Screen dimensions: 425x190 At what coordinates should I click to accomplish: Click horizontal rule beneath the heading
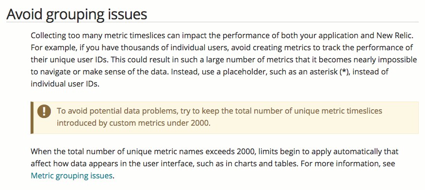(212, 22)
